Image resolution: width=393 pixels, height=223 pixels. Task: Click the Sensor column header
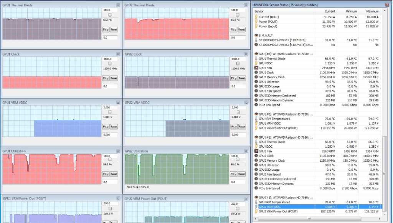pyautogui.click(x=259, y=11)
